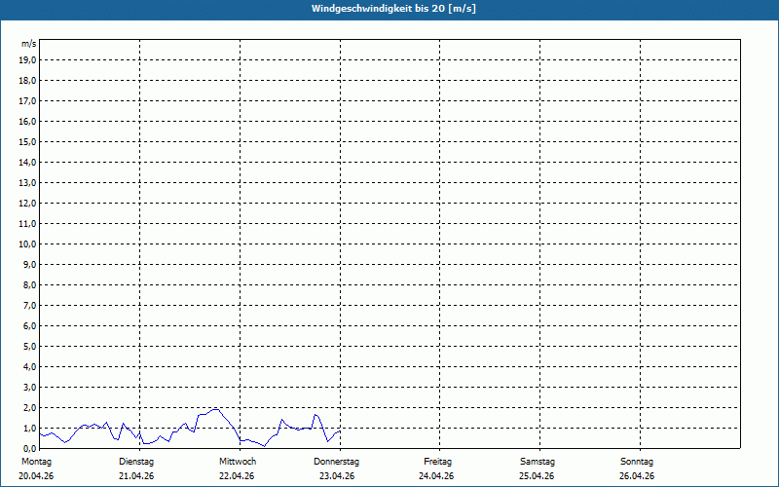Click the 7,0 y-axis value
Viewport: 779px width, 487px height.
tap(30, 306)
